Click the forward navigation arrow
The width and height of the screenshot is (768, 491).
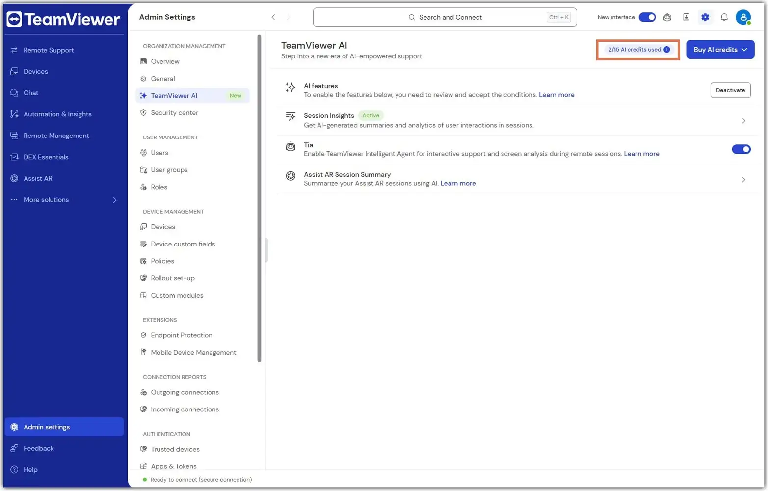pyautogui.click(x=288, y=17)
